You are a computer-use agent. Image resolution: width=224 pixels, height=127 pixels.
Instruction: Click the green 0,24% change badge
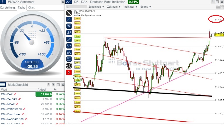(x=133, y=2)
